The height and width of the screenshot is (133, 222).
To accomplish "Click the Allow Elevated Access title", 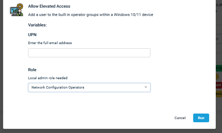I will [x=49, y=6].
